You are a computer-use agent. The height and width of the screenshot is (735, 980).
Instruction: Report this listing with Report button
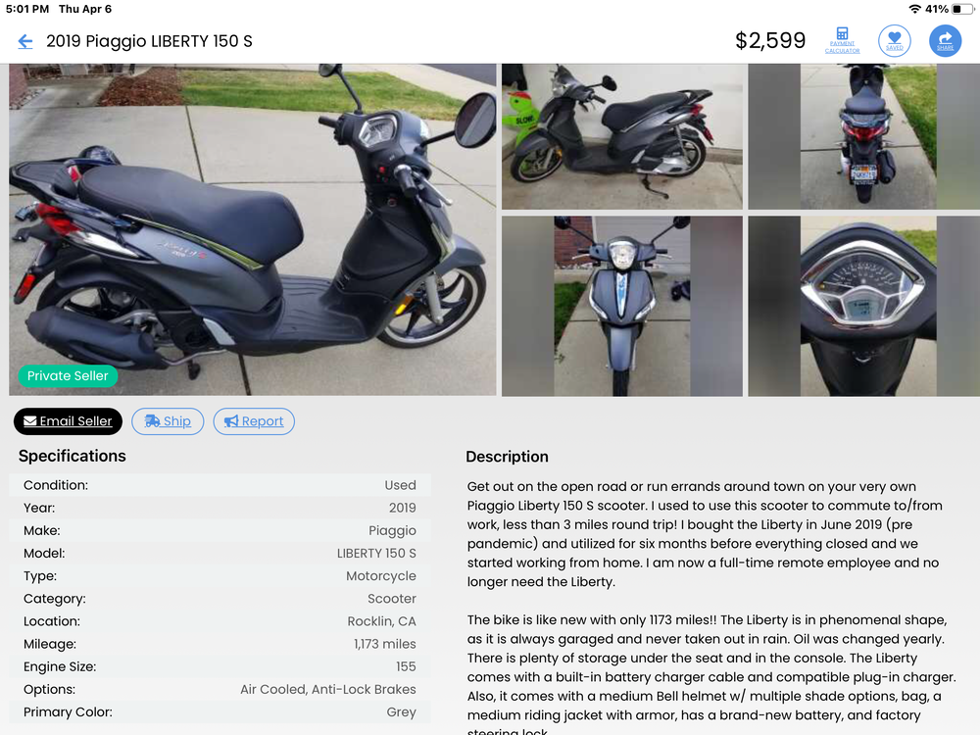point(254,421)
